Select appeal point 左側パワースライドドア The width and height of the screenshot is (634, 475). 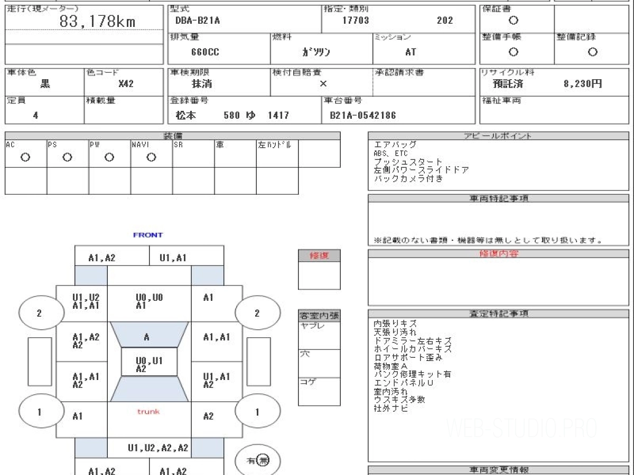pos(421,170)
